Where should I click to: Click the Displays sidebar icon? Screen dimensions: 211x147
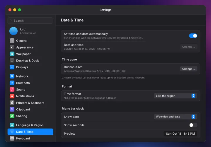click(12, 67)
